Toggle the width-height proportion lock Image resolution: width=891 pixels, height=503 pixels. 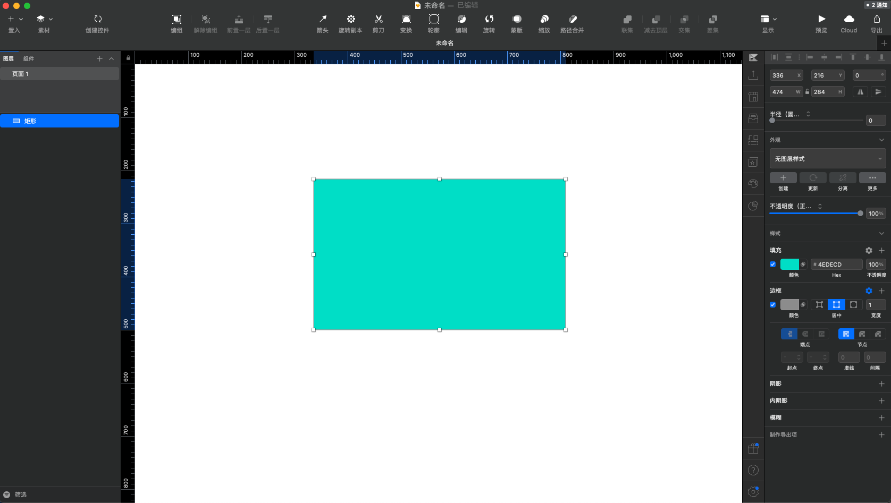coord(807,92)
